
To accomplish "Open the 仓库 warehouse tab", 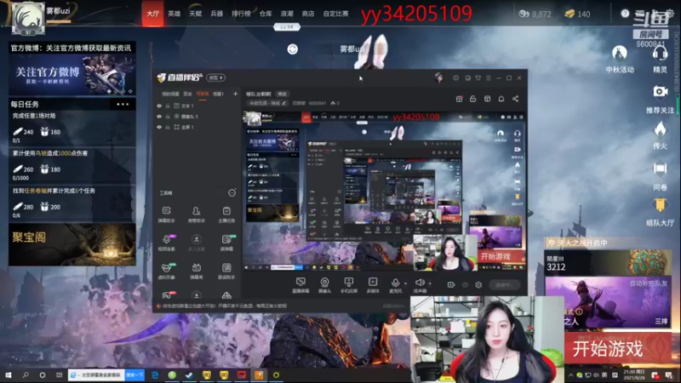I will (266, 14).
